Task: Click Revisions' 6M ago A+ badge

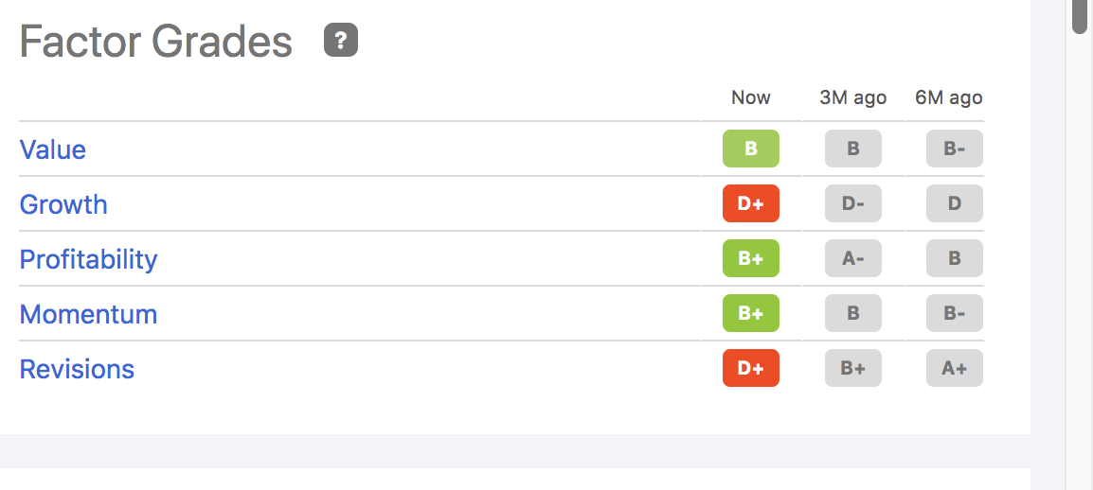Action: (x=955, y=368)
